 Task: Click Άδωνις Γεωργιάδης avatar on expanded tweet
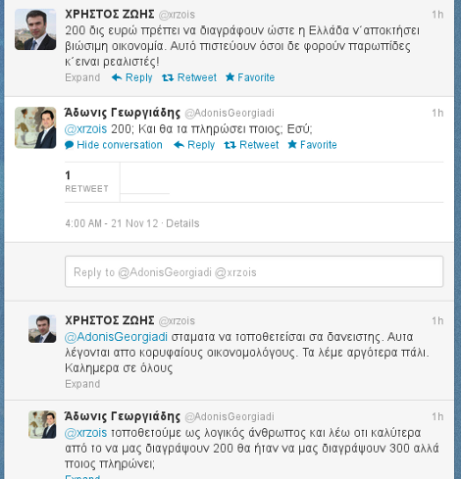pyautogui.click(x=35, y=127)
